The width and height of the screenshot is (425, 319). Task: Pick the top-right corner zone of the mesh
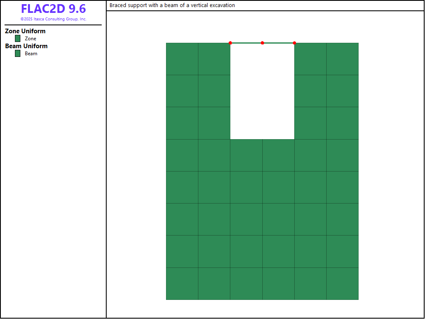[x=342, y=59]
